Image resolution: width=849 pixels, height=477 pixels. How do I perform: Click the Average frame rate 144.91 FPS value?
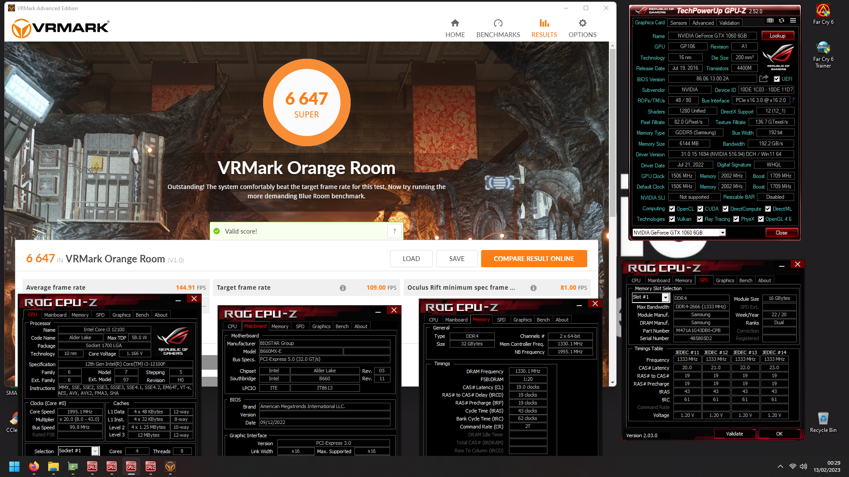click(x=191, y=288)
